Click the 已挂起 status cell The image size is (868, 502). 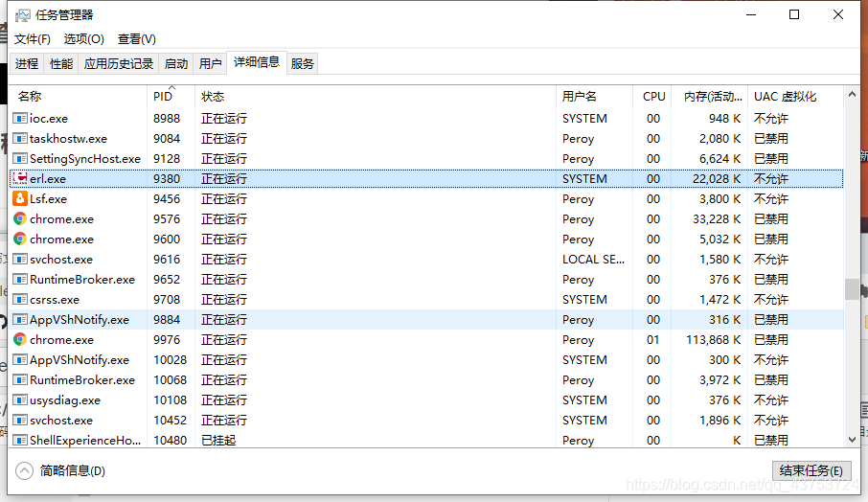coord(218,441)
